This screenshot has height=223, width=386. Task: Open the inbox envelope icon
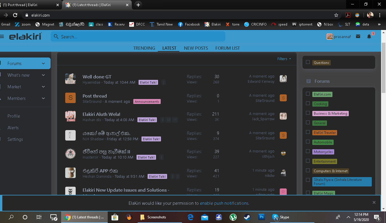[x=358, y=36]
